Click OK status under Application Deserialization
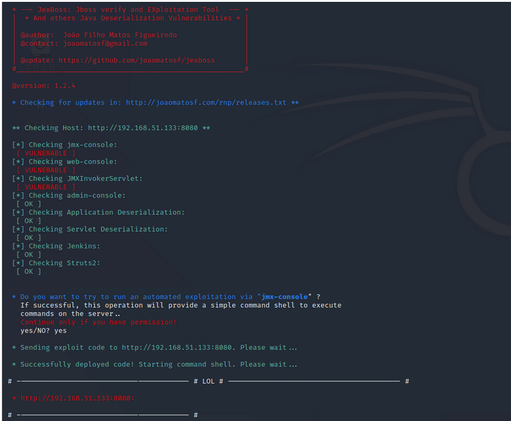The image size is (511, 421). pos(29,221)
